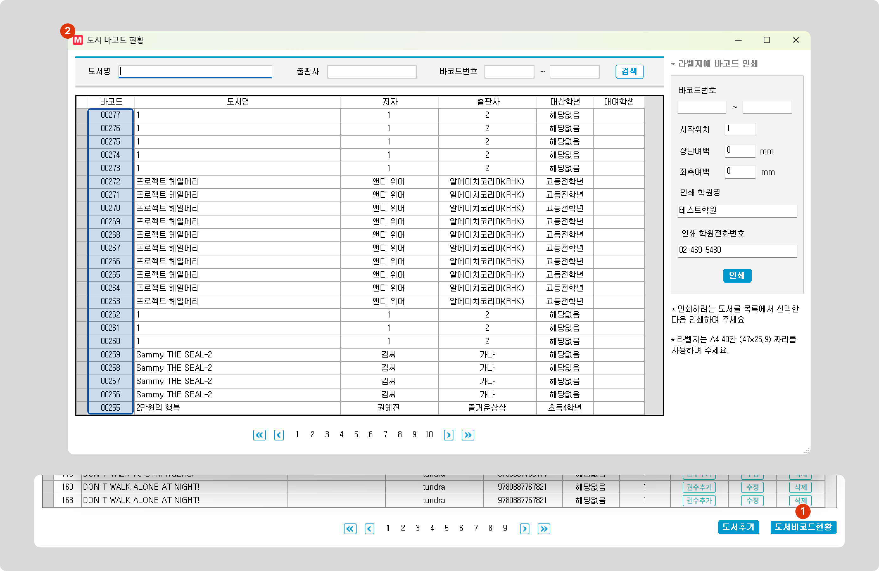Go to next page in barcode dialog

(x=448, y=435)
